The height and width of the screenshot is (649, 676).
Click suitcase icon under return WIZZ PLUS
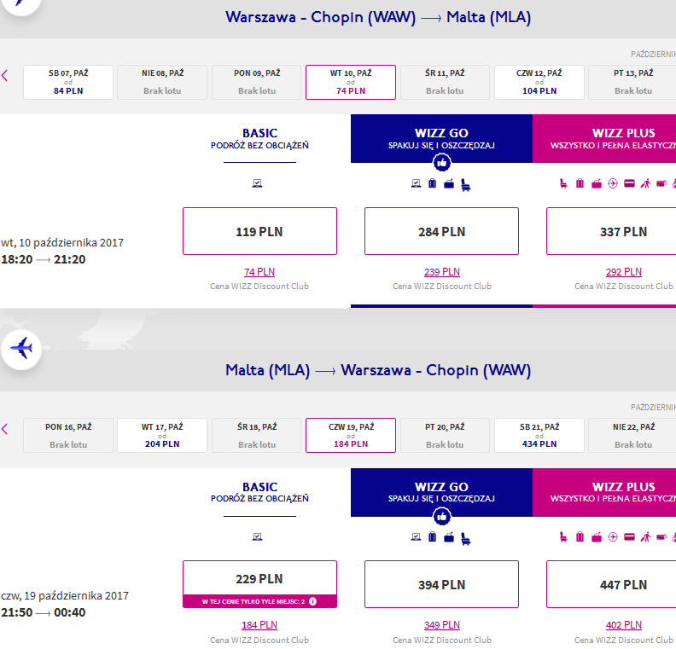[x=580, y=537]
